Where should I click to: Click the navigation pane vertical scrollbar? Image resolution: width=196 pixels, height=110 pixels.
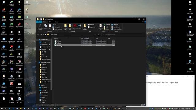51,64
